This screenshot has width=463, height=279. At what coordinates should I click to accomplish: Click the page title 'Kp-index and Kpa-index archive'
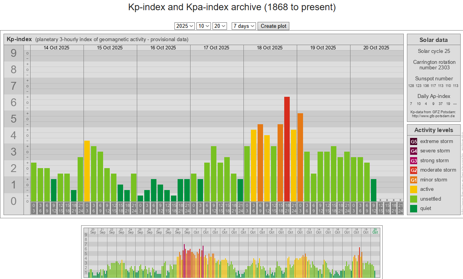pos(232,7)
